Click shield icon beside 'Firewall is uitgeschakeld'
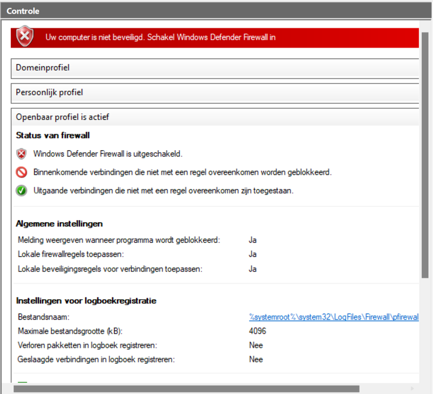 click(x=21, y=154)
